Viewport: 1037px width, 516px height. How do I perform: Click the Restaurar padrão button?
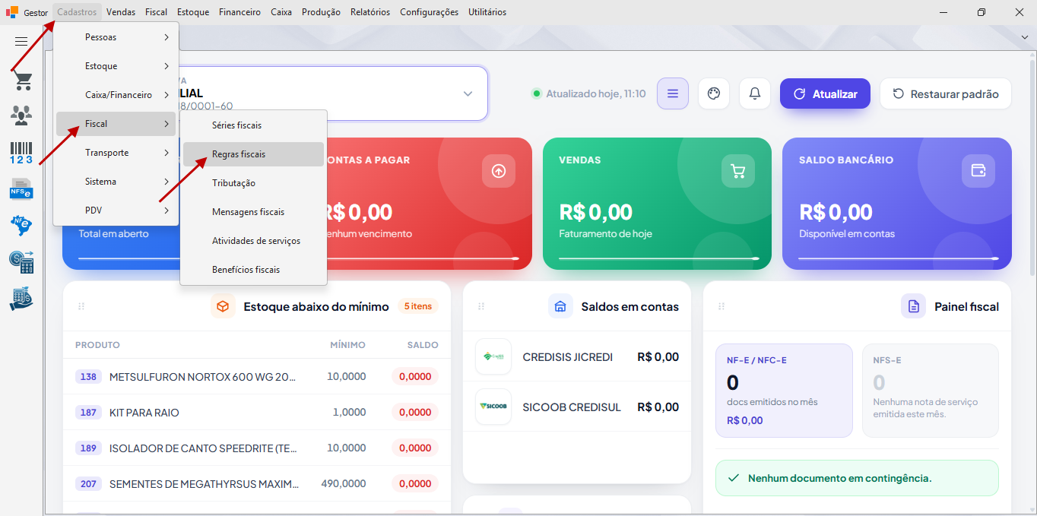click(946, 93)
